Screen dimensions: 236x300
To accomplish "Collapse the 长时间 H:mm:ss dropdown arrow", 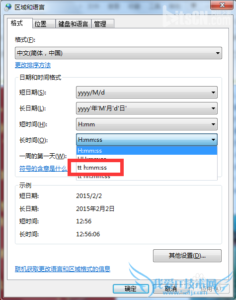I will (213, 140).
